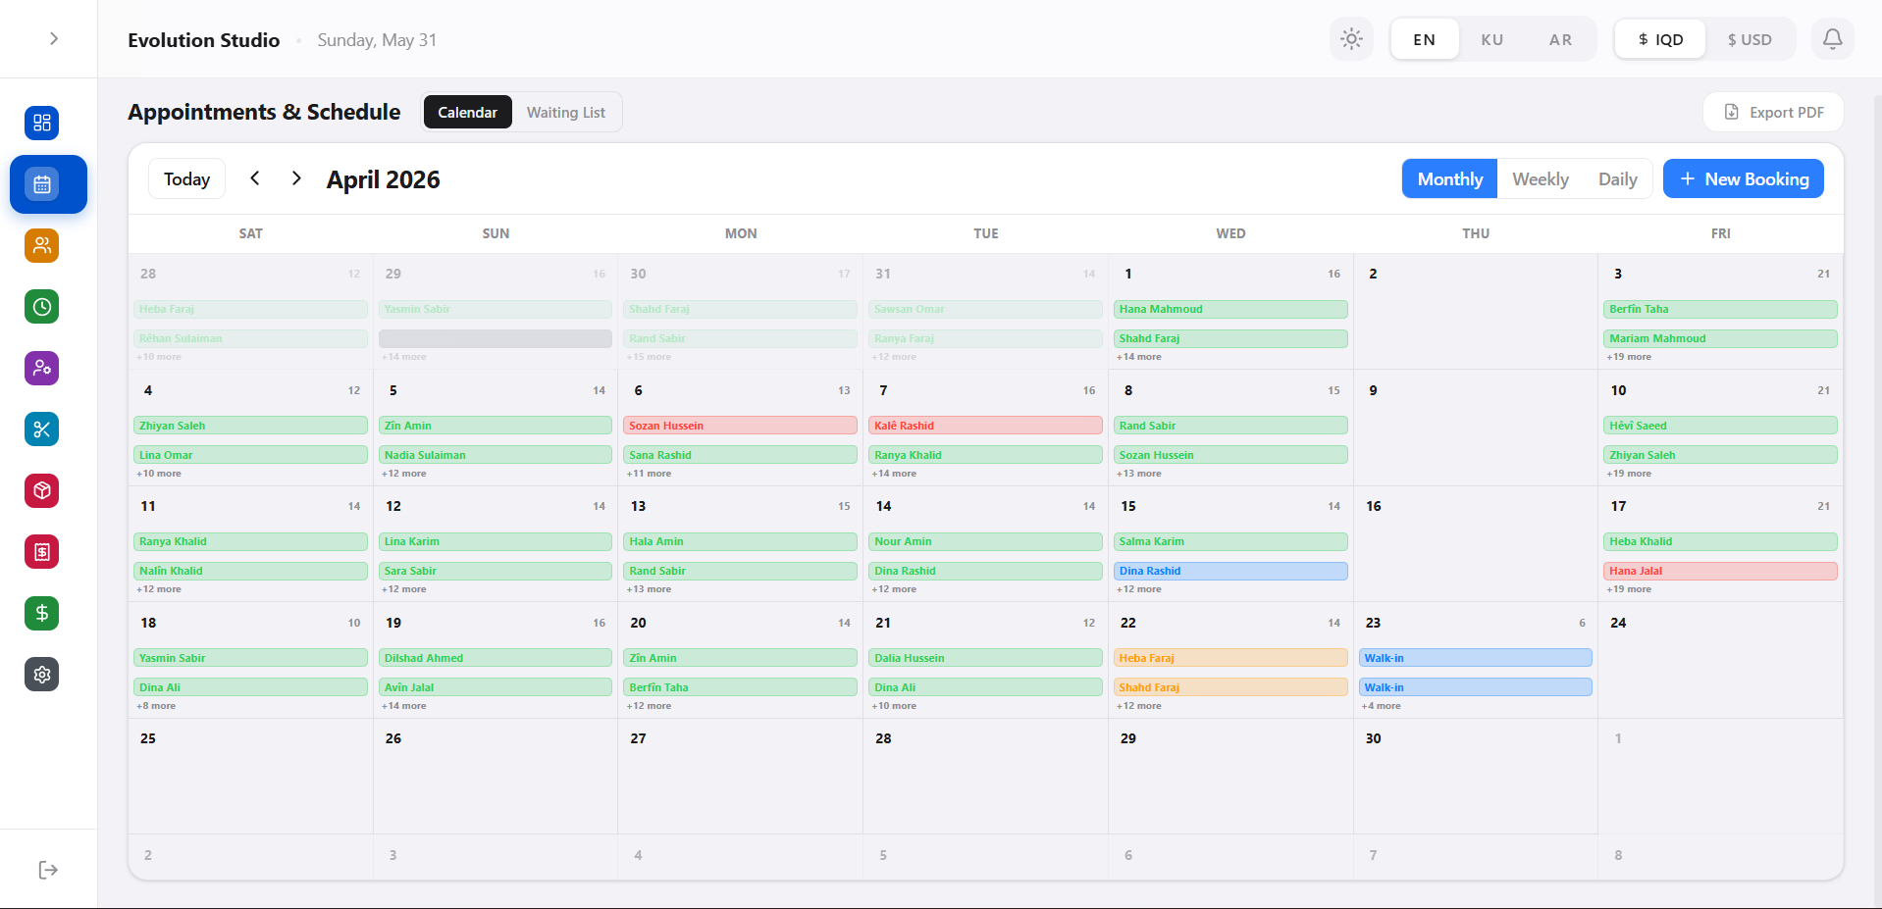
Task: Go to next month arrow
Action: [296, 177]
